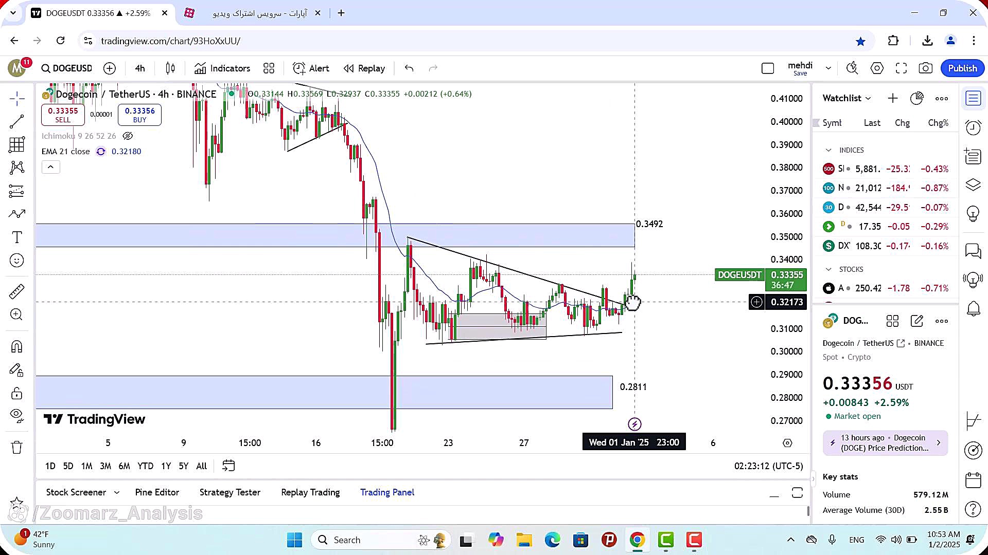Click the Publish button
Viewport: 988px width, 555px height.
[x=962, y=68]
